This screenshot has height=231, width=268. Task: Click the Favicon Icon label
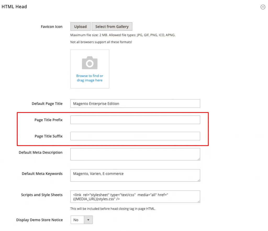pyautogui.click(x=52, y=26)
